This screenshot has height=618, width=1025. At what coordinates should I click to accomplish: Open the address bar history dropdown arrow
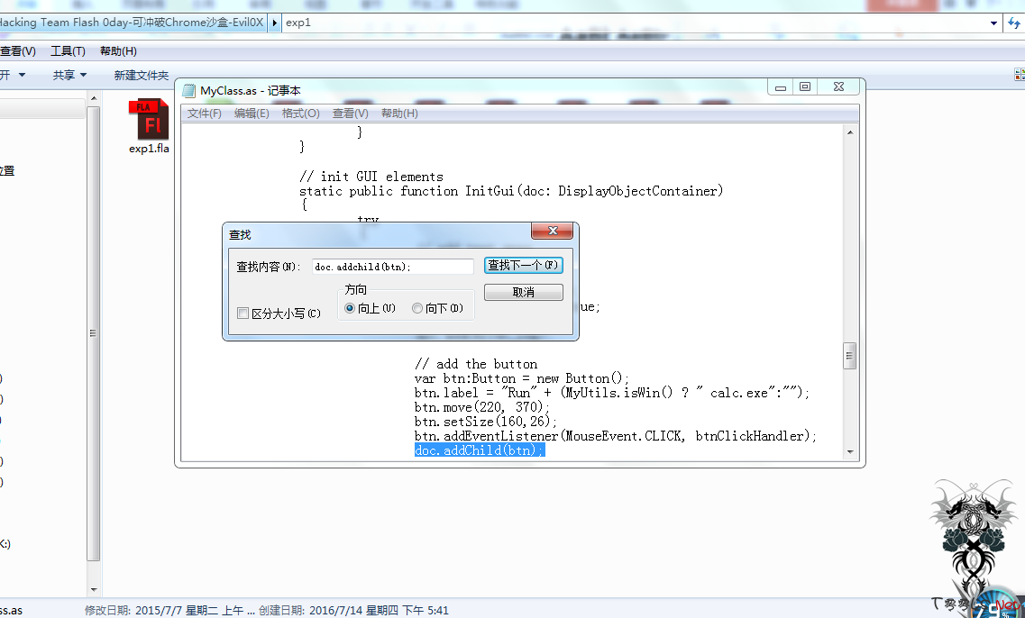pos(993,23)
